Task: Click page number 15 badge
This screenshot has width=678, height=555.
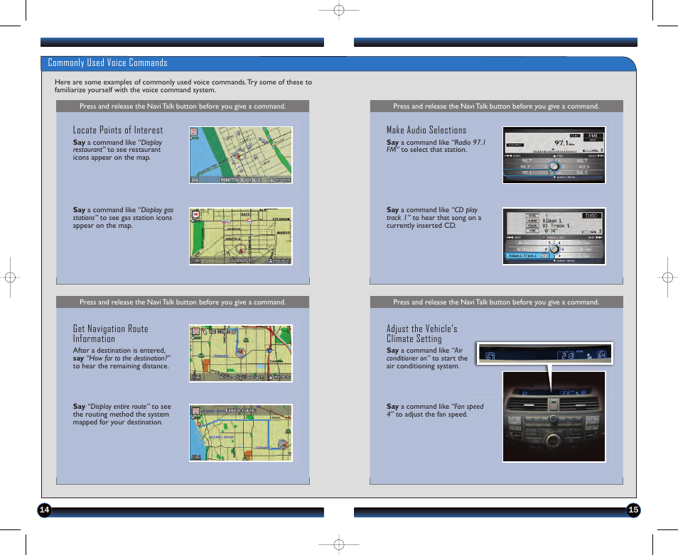Action: [x=633, y=510]
